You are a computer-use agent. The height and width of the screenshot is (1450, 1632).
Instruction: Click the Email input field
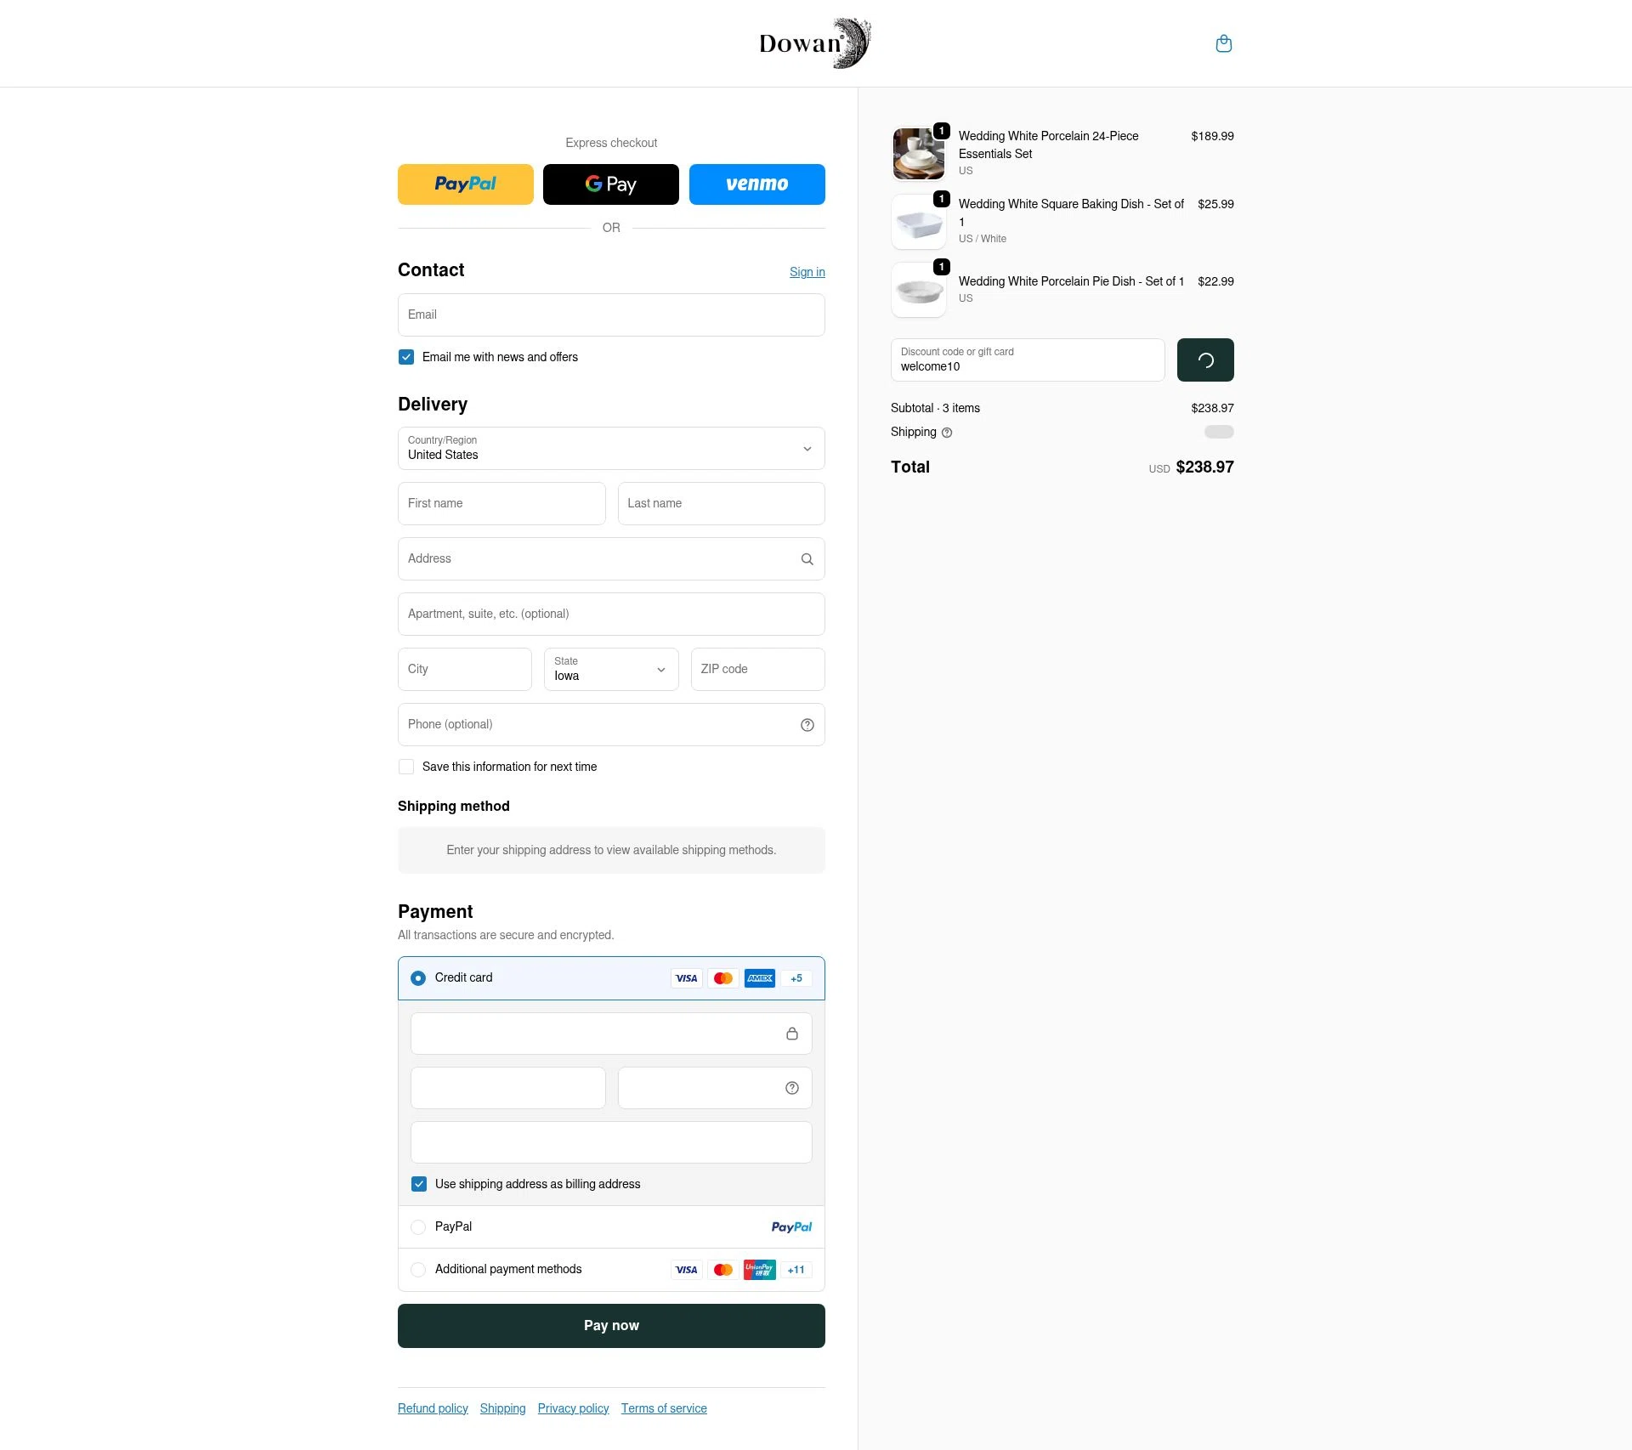coord(610,314)
